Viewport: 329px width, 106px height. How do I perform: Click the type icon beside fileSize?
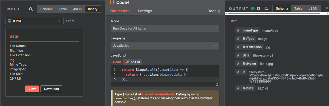pos(238,88)
